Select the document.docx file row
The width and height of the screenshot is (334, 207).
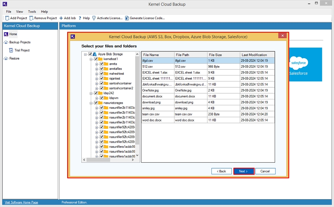(x=208, y=96)
